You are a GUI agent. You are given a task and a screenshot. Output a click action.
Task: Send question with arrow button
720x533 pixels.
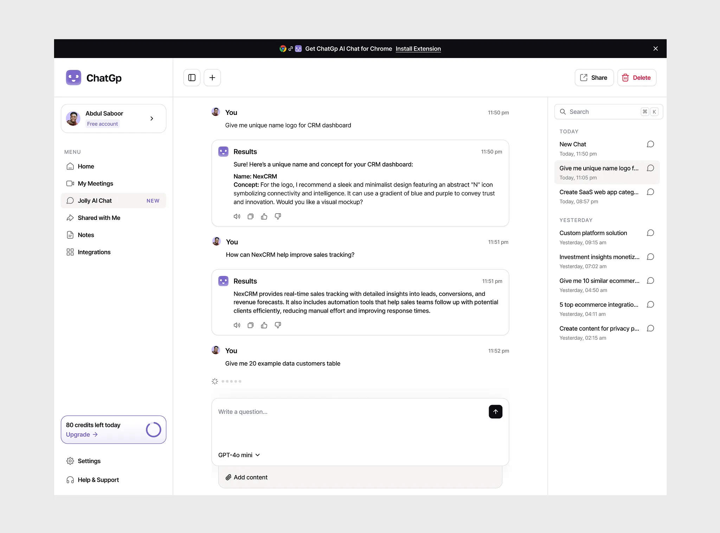coord(495,412)
